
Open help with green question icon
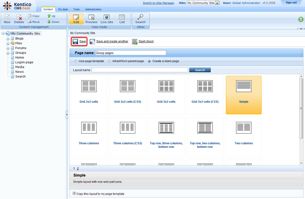click(x=301, y=19)
